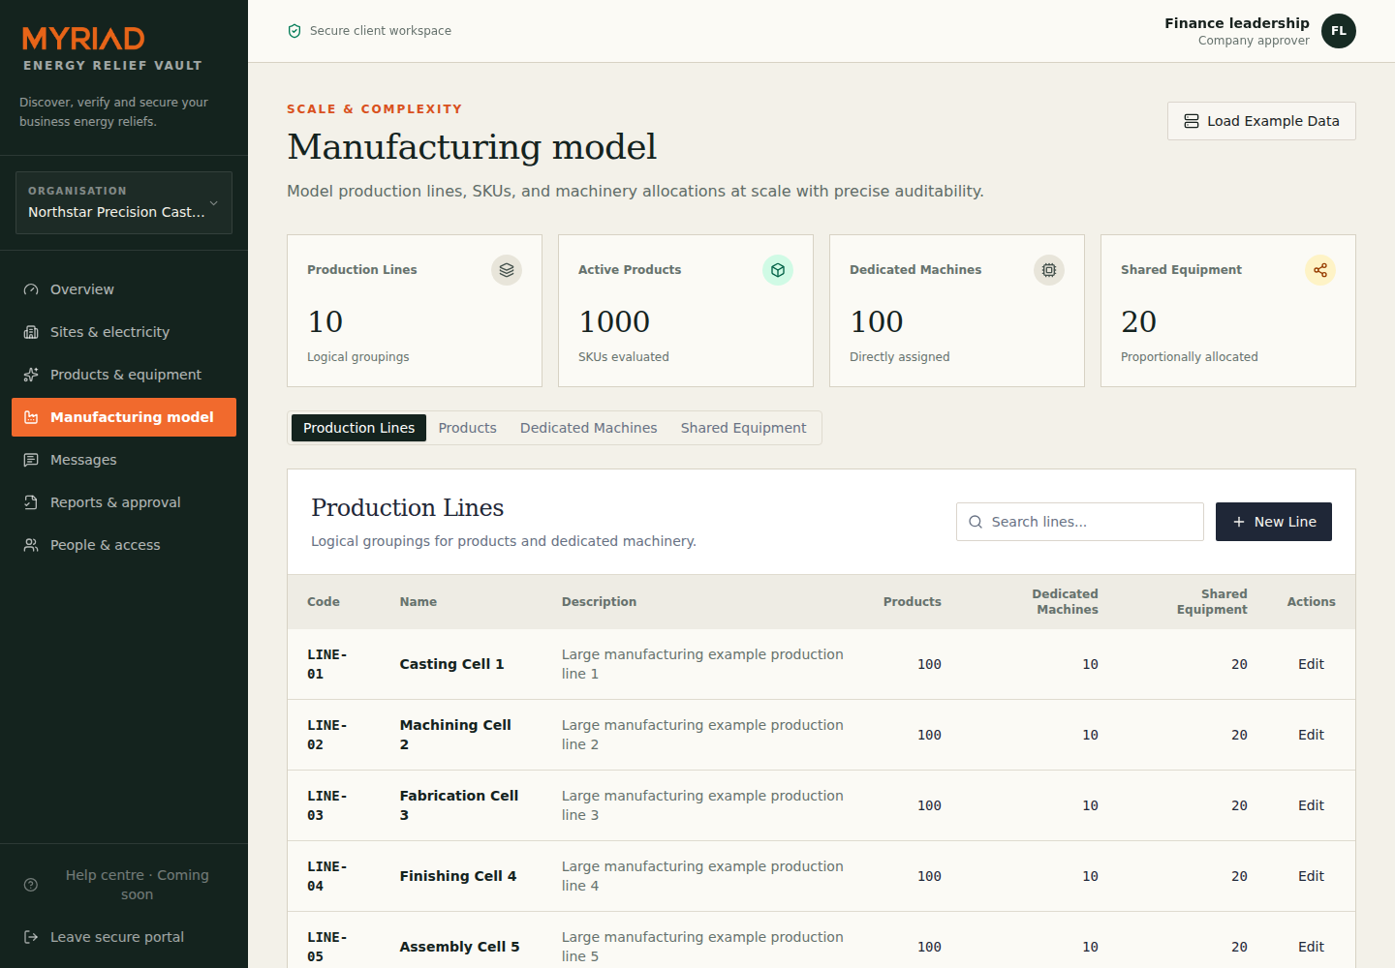Click the Leave secure portal exit icon
This screenshot has height=968, width=1395.
[31, 937]
